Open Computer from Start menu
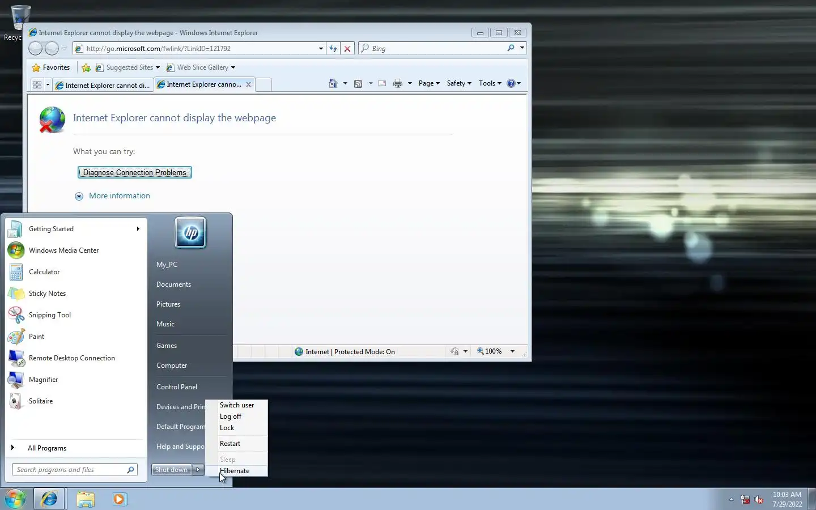This screenshot has width=816, height=510. click(172, 365)
